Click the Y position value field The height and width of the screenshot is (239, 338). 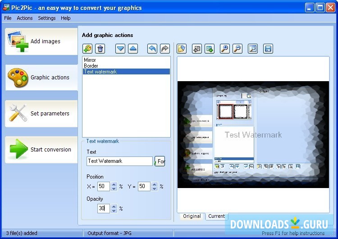[x=144, y=186]
